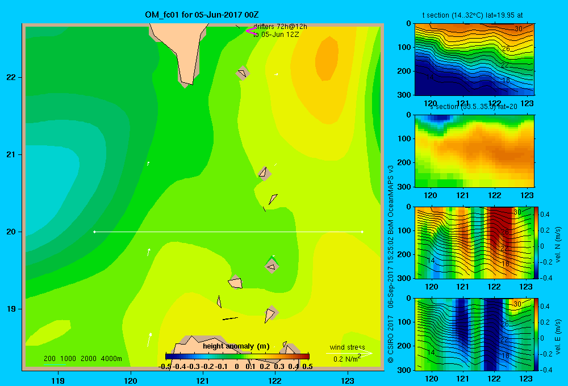Open the eastward velocity section panel
The image size is (568, 386).
(474, 334)
